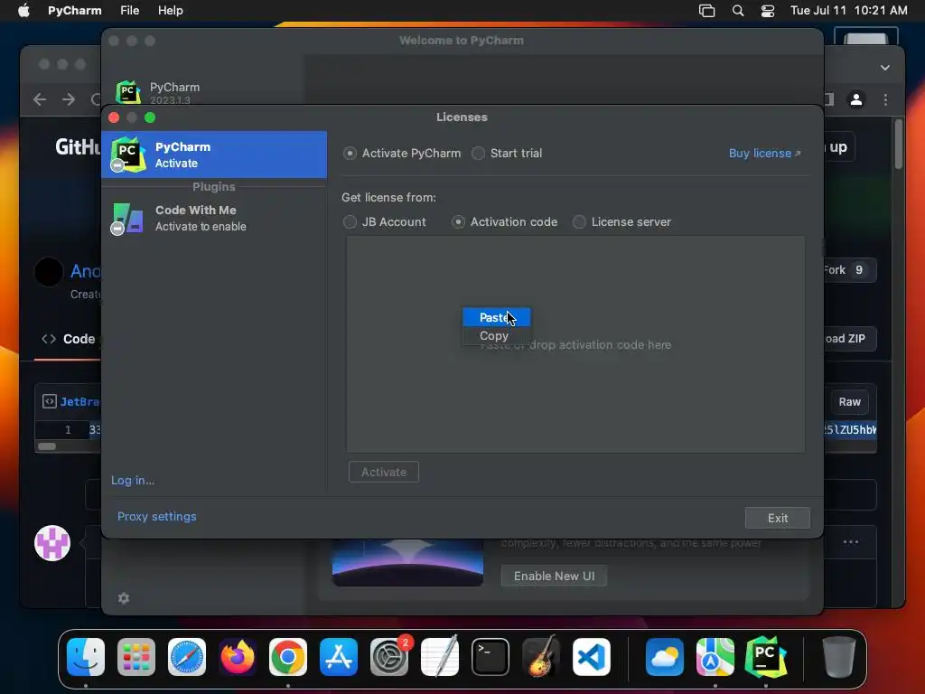925x694 pixels.
Task: Click the Raw button on GitHub gist
Action: coord(849,402)
